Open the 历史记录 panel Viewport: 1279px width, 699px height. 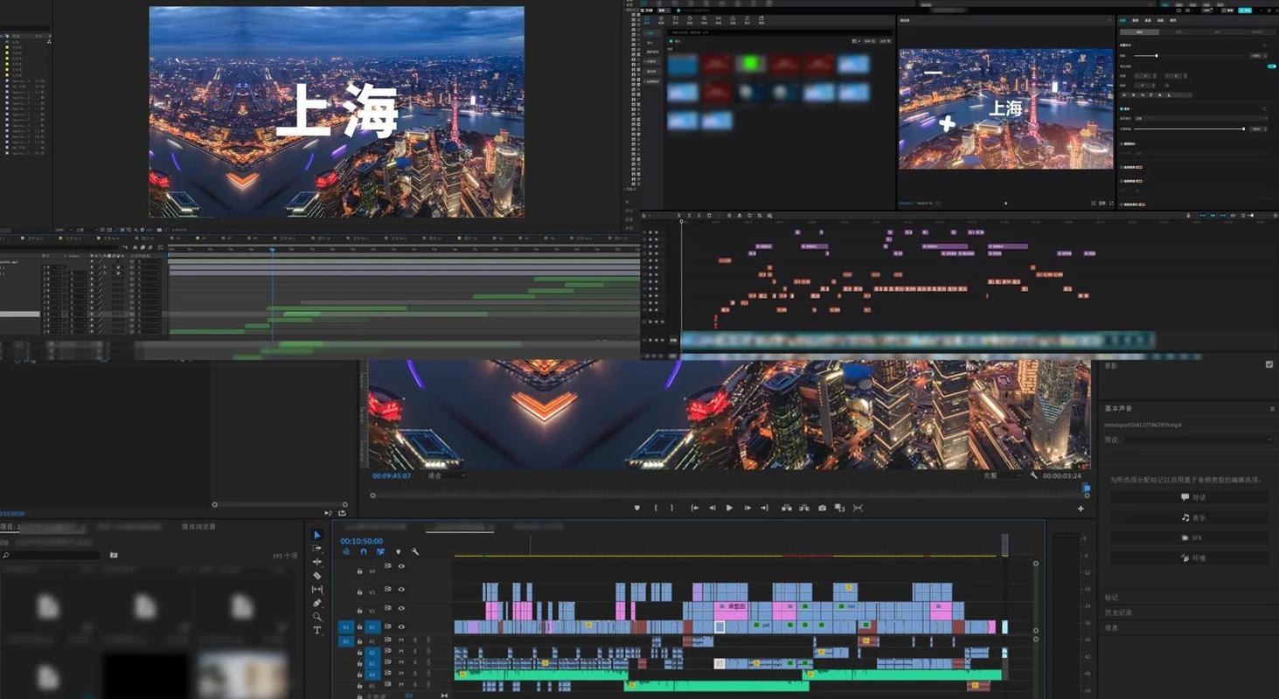pos(1118,612)
